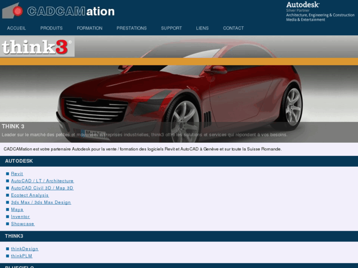Click the red car banner image
Screen dimensions: 358x268
click(179, 89)
